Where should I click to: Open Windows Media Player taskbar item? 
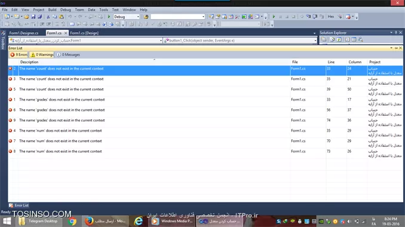pos(173,221)
